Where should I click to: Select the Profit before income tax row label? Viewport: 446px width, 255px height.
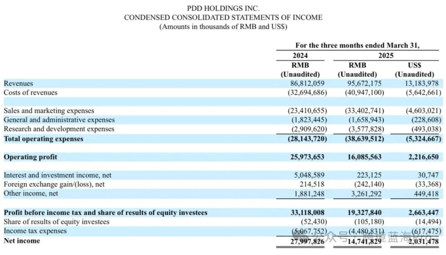pyautogui.click(x=105, y=213)
